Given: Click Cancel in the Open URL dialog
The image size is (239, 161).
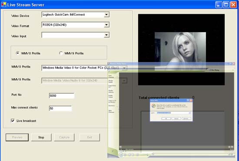Looking at the screenshot, I should (x=176, y=118).
